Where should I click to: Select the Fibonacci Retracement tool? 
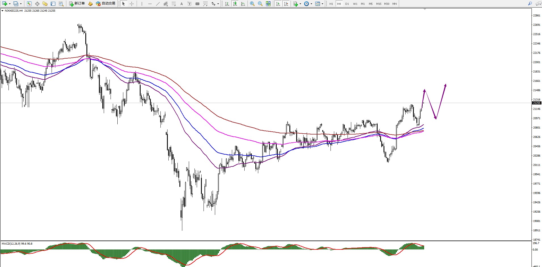click(174, 4)
